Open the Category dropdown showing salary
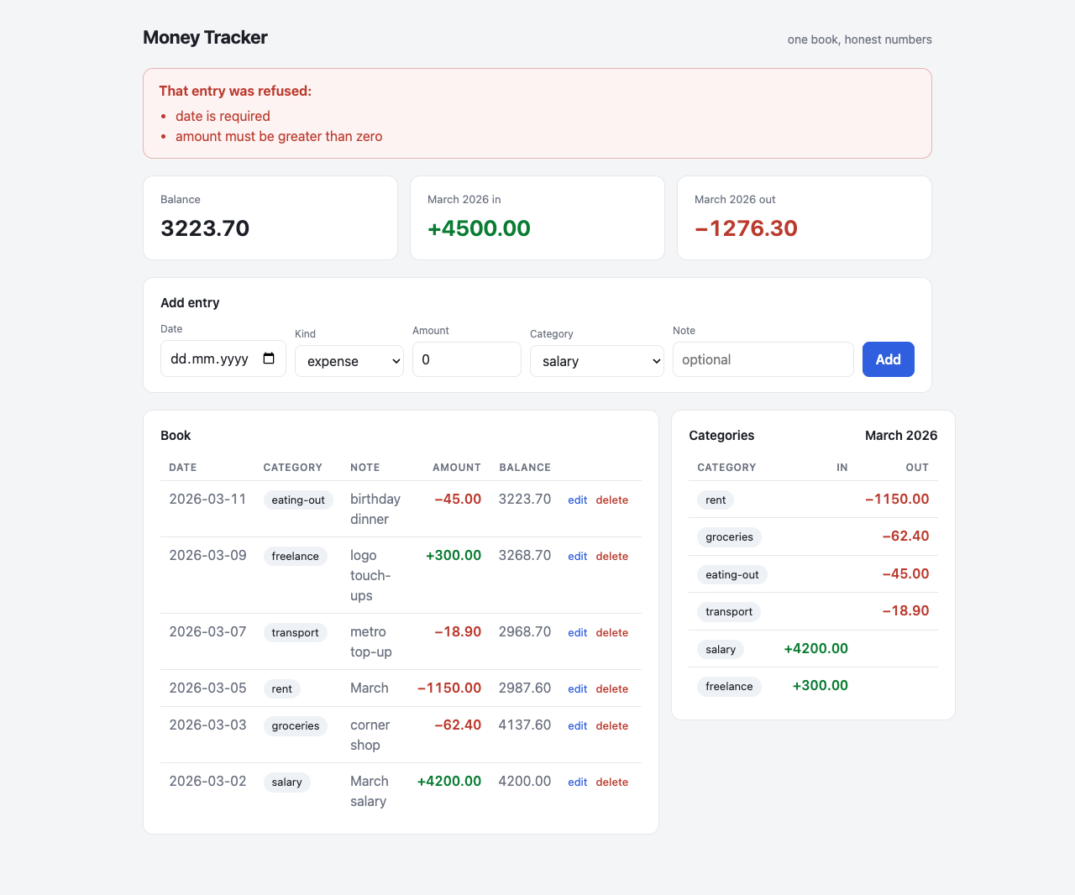The image size is (1075, 895). coord(597,361)
